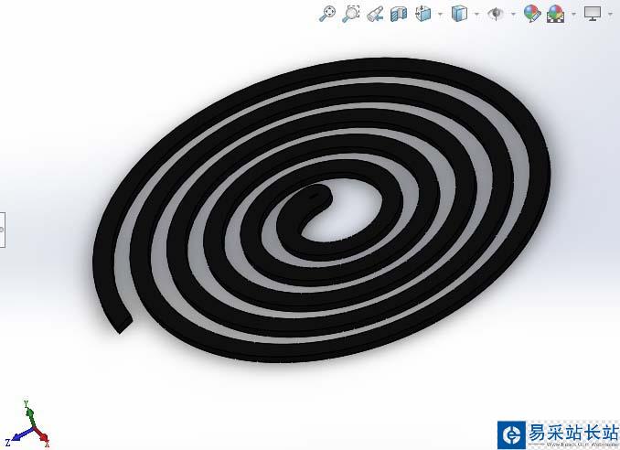Expand the View Settings dropdown arrow
Viewport: 620px width, 450px height.
tap(610, 15)
